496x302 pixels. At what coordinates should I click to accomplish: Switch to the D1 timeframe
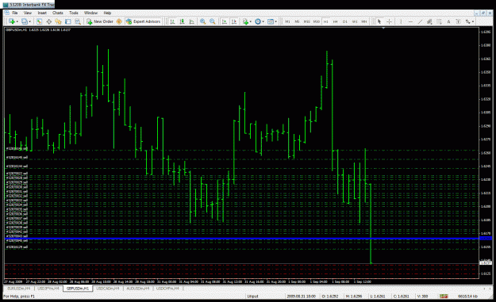[x=344, y=21]
